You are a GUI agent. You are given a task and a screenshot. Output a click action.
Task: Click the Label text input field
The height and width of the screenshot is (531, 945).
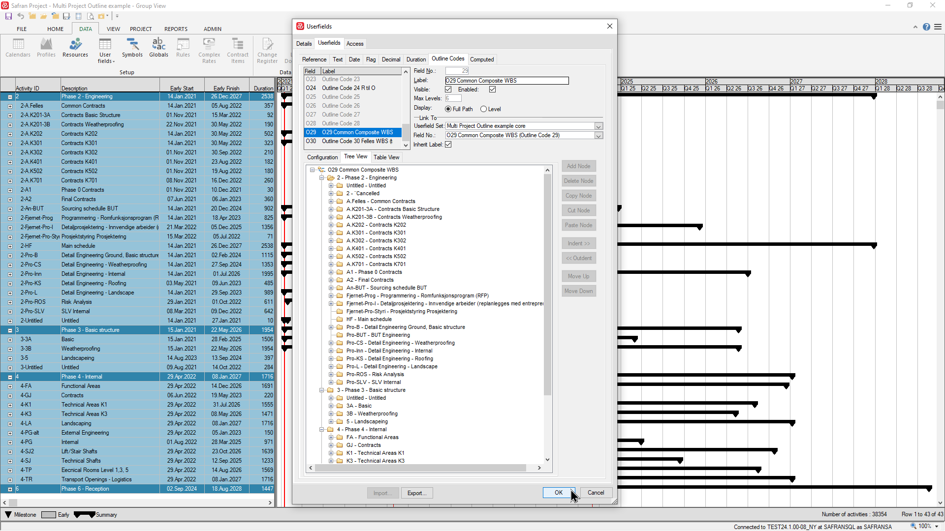[506, 81]
